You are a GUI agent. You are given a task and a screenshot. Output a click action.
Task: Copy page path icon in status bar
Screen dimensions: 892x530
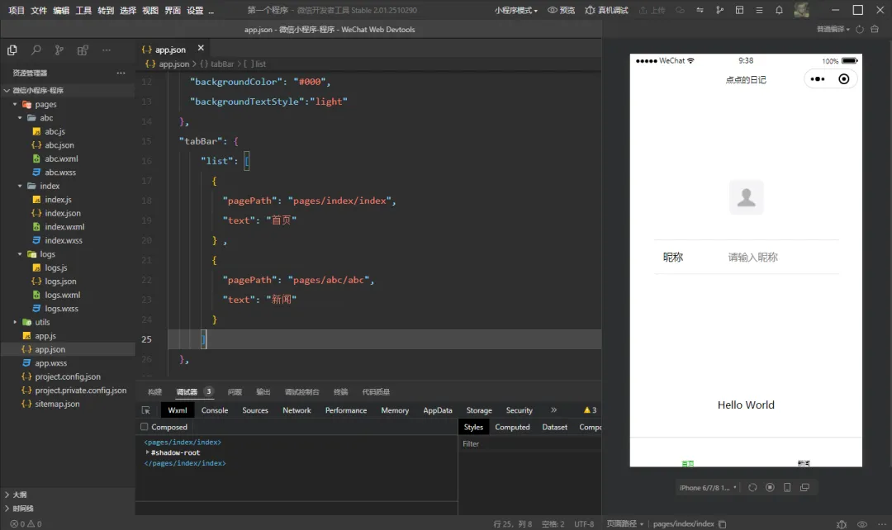[722, 524]
